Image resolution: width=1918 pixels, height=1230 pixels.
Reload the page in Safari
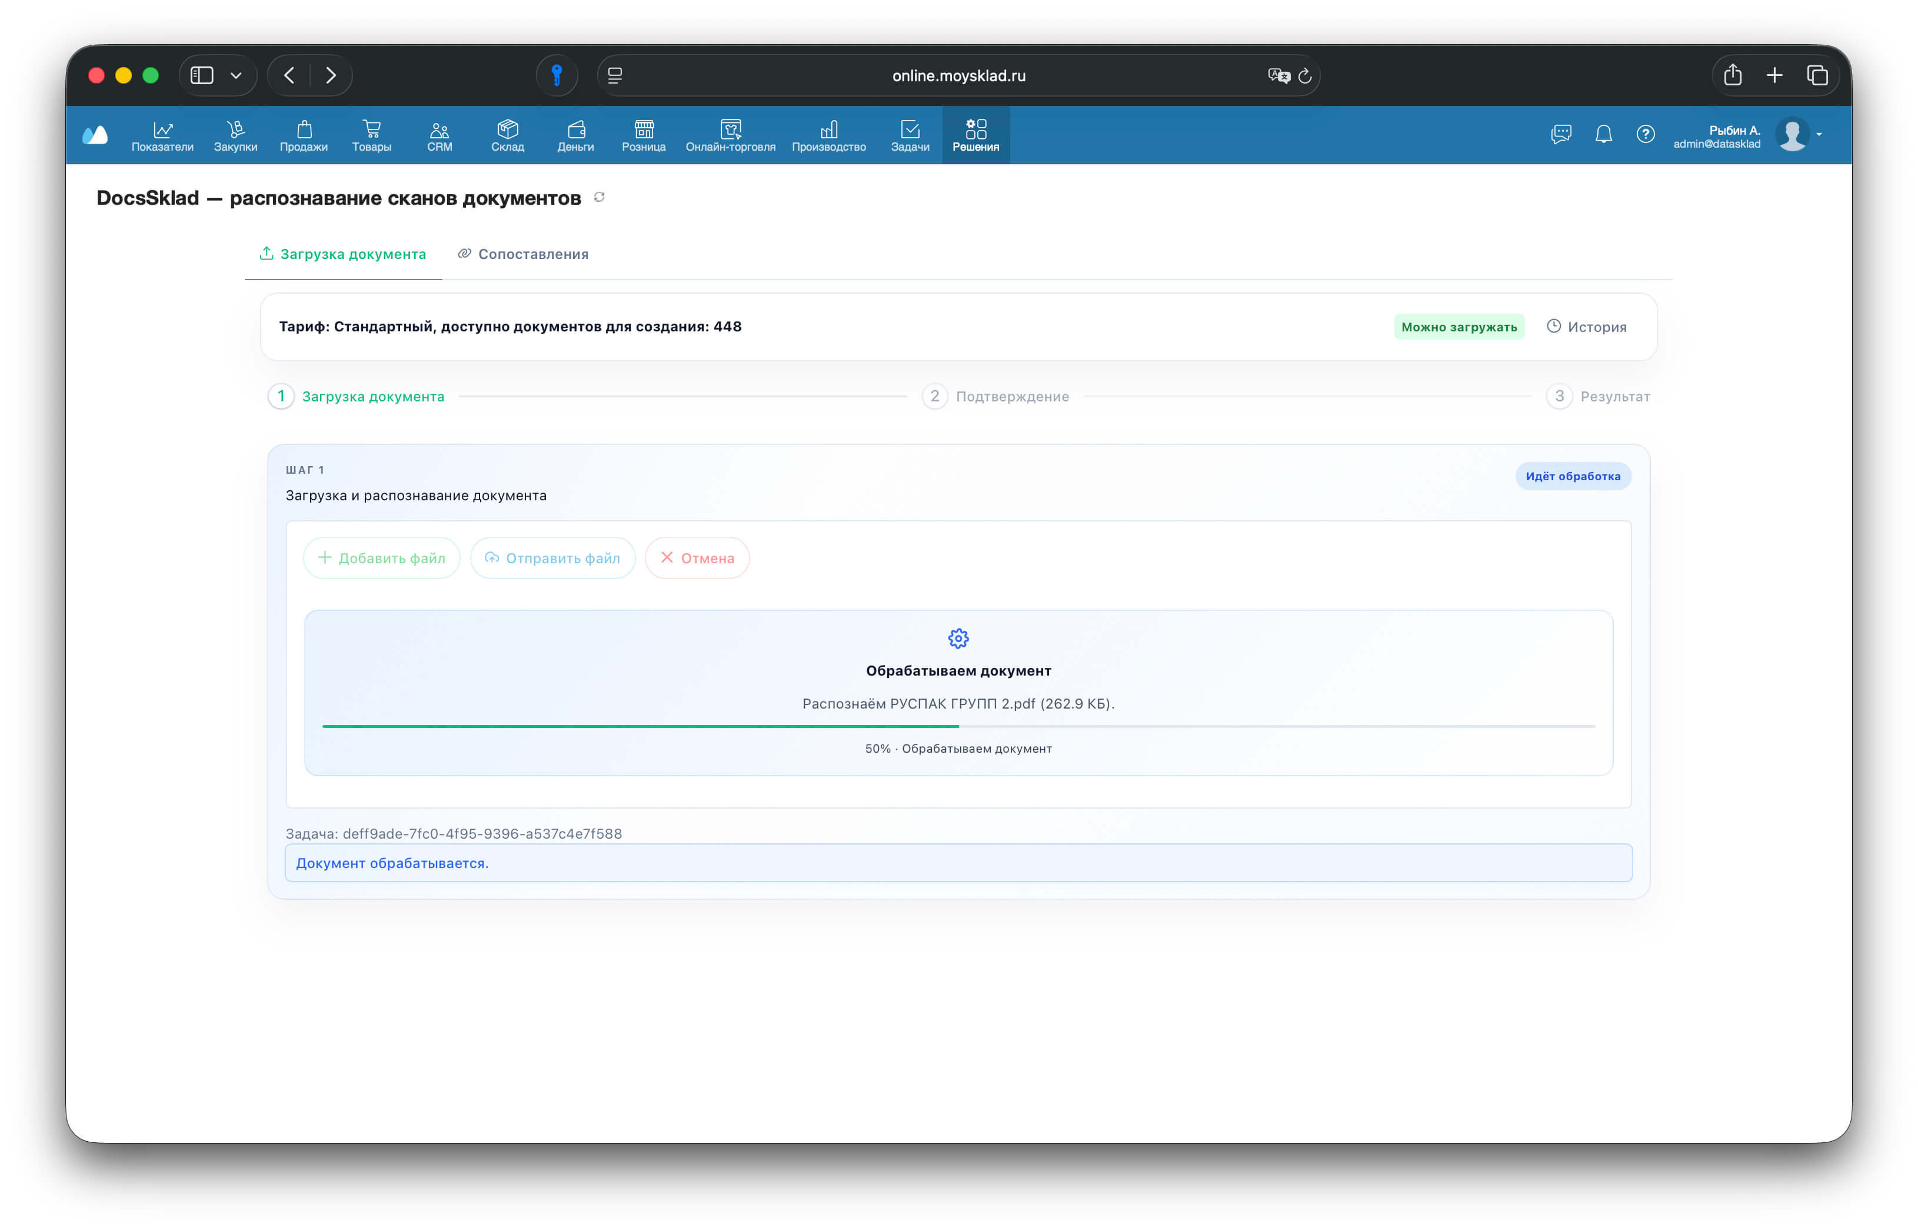click(1305, 75)
